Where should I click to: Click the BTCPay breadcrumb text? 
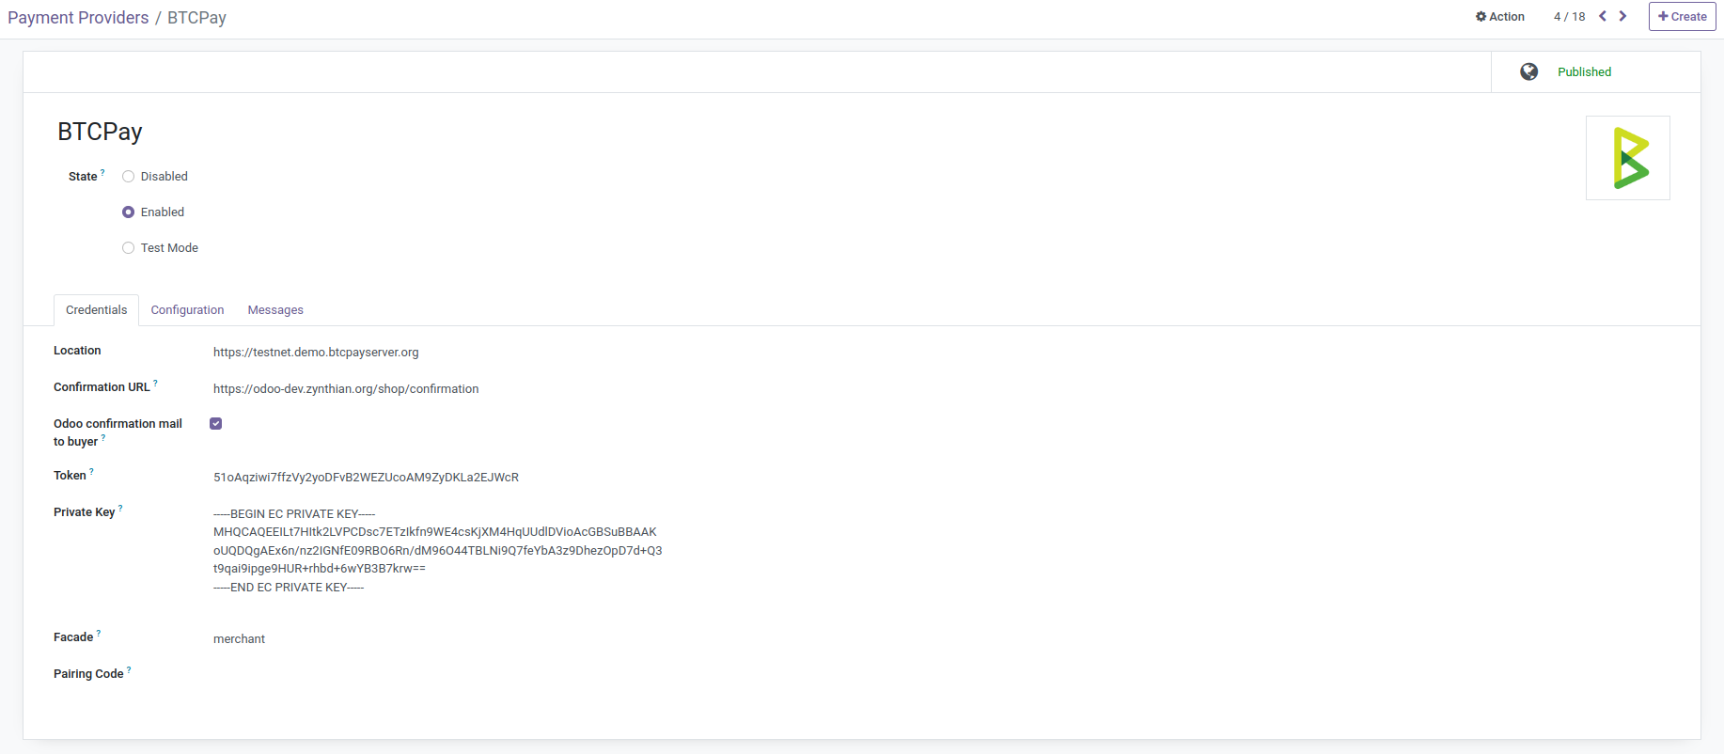(196, 18)
